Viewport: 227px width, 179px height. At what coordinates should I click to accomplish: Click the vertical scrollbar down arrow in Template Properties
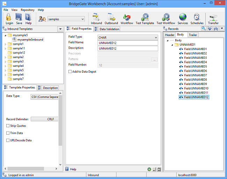pos(60,165)
